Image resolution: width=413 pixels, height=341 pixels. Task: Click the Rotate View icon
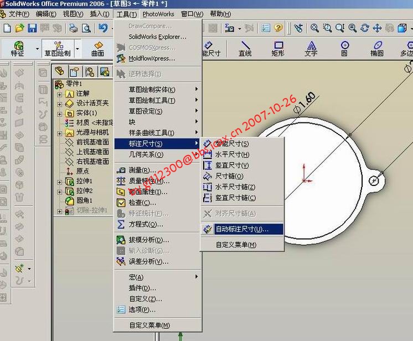pos(365,28)
